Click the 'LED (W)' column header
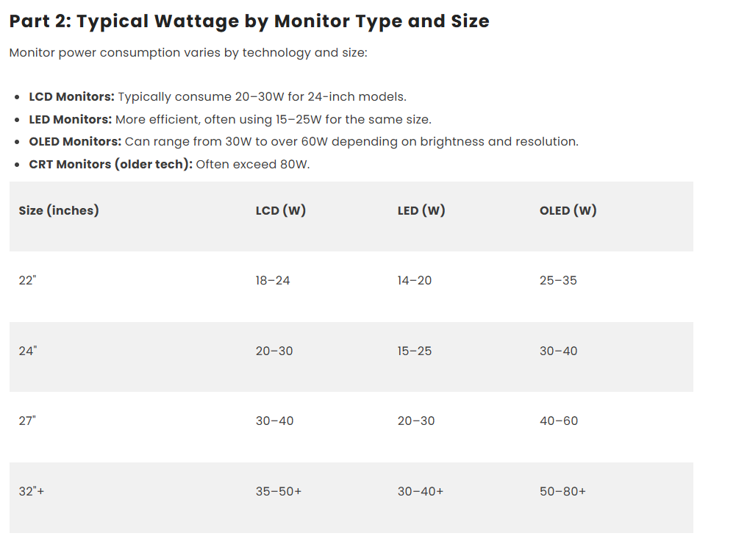The image size is (736, 547). click(421, 211)
